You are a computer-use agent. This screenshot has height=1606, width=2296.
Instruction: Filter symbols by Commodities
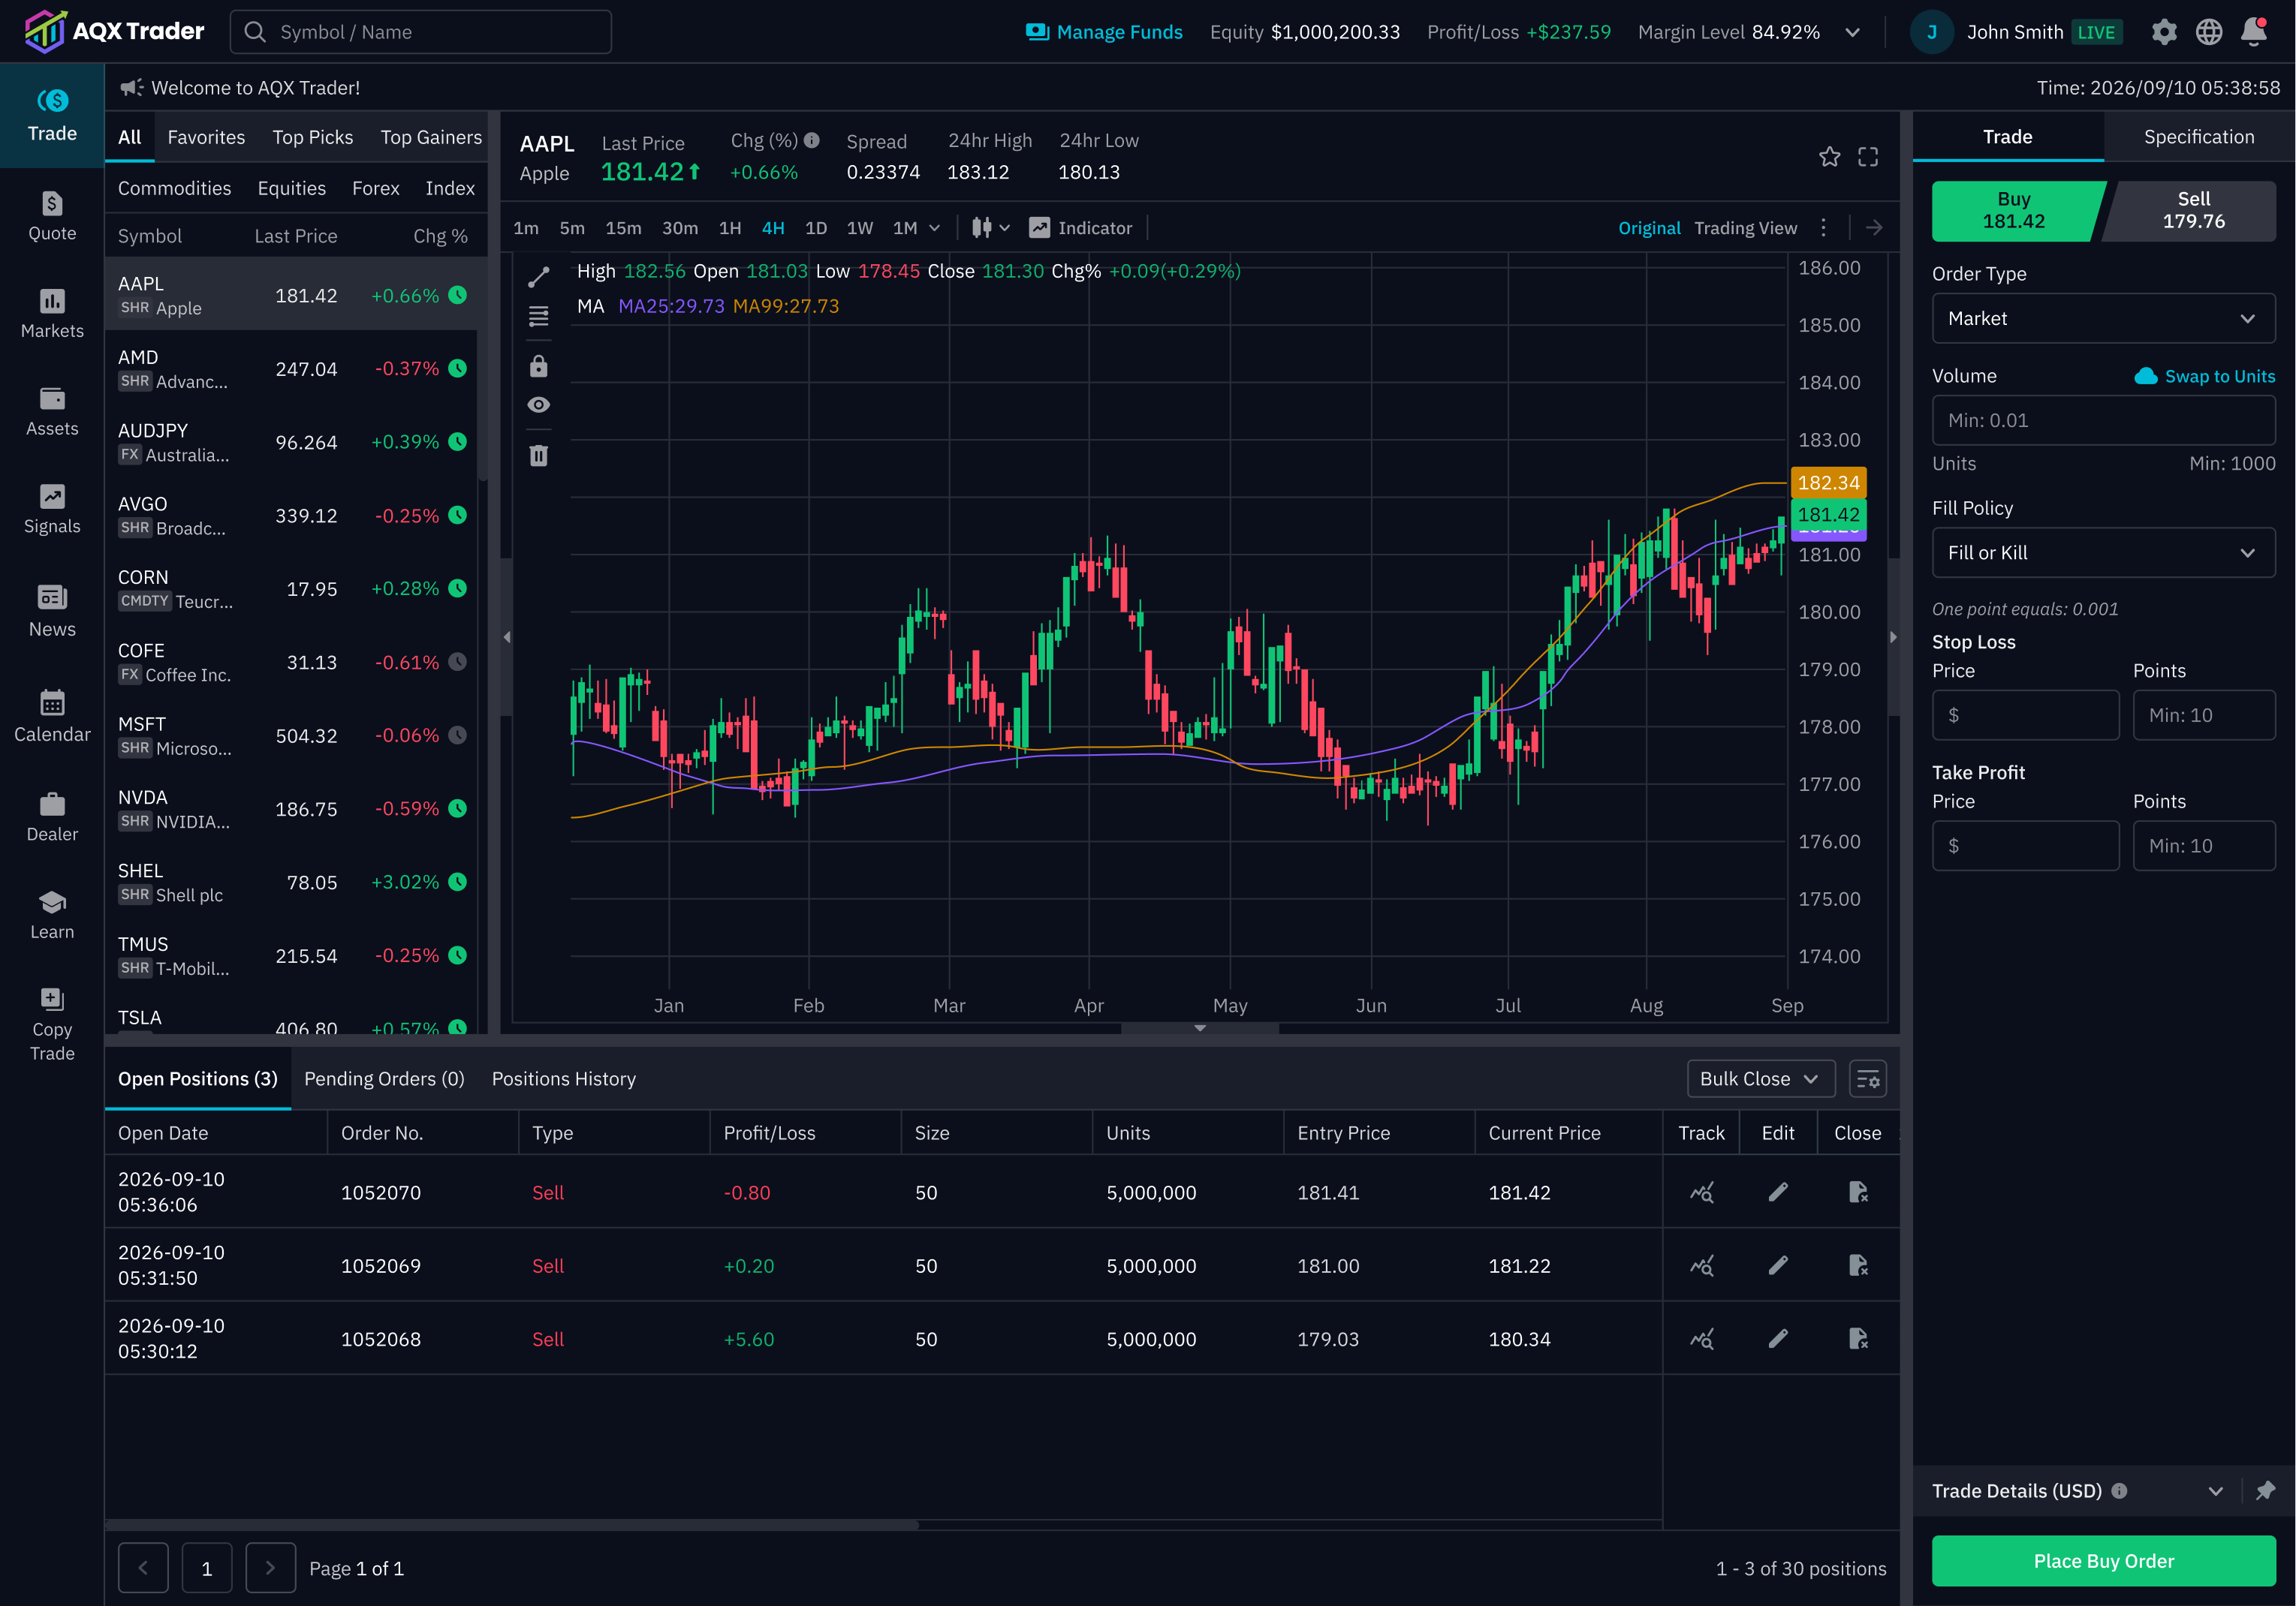[174, 188]
